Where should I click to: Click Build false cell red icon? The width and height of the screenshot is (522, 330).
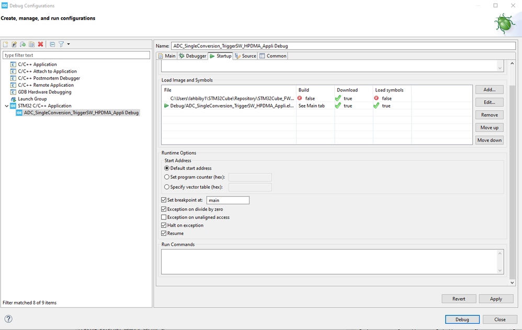[x=300, y=98]
